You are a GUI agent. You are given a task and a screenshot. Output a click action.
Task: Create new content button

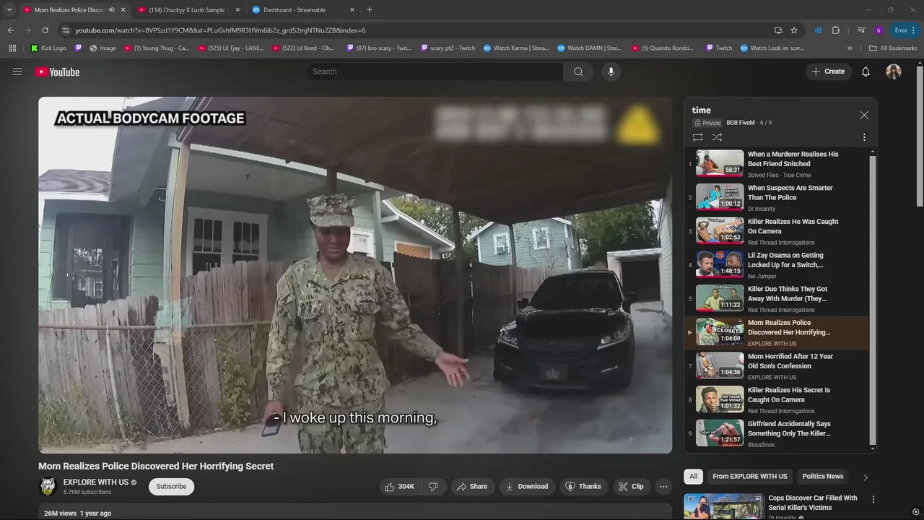pos(827,71)
